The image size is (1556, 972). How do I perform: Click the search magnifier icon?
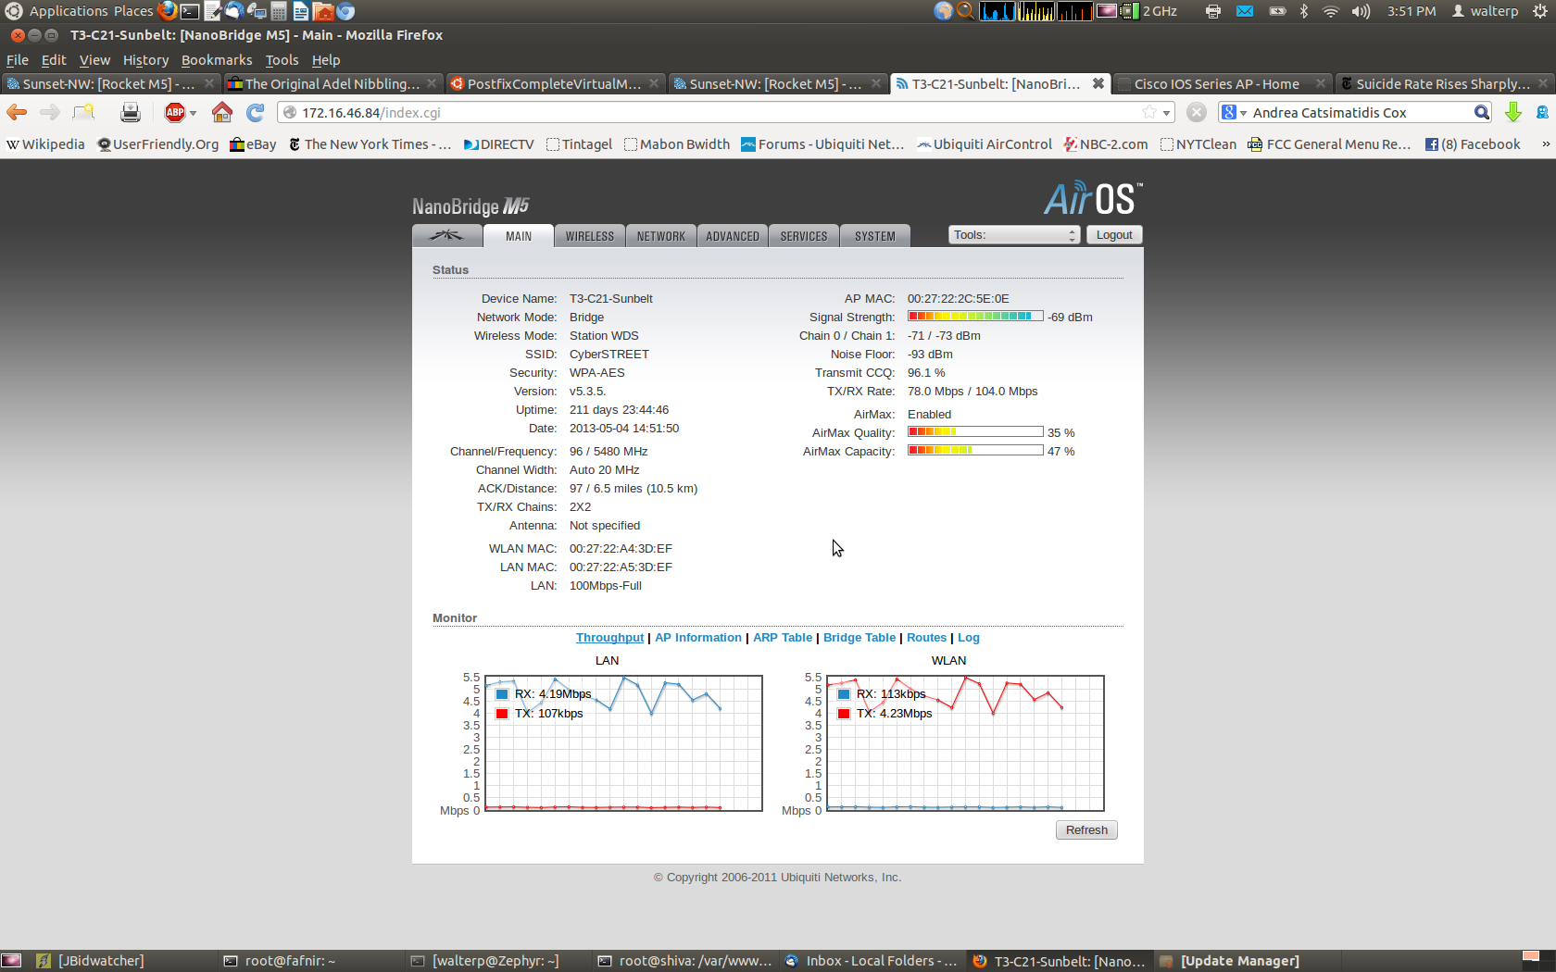[1481, 113]
